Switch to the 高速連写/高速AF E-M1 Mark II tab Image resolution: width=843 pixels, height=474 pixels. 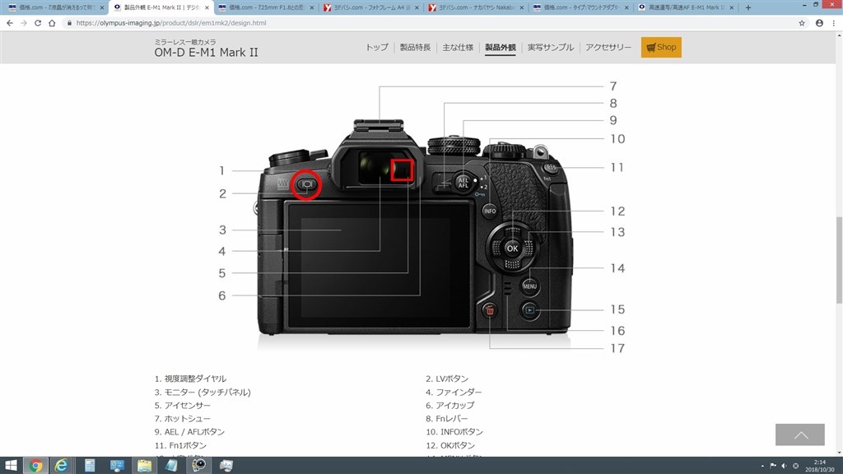(x=684, y=7)
